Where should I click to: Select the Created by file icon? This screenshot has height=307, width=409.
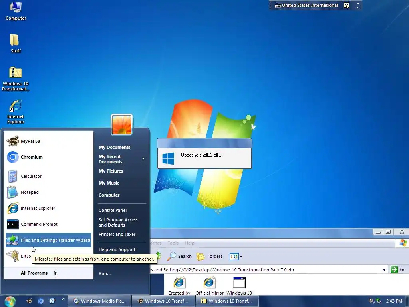(179, 285)
